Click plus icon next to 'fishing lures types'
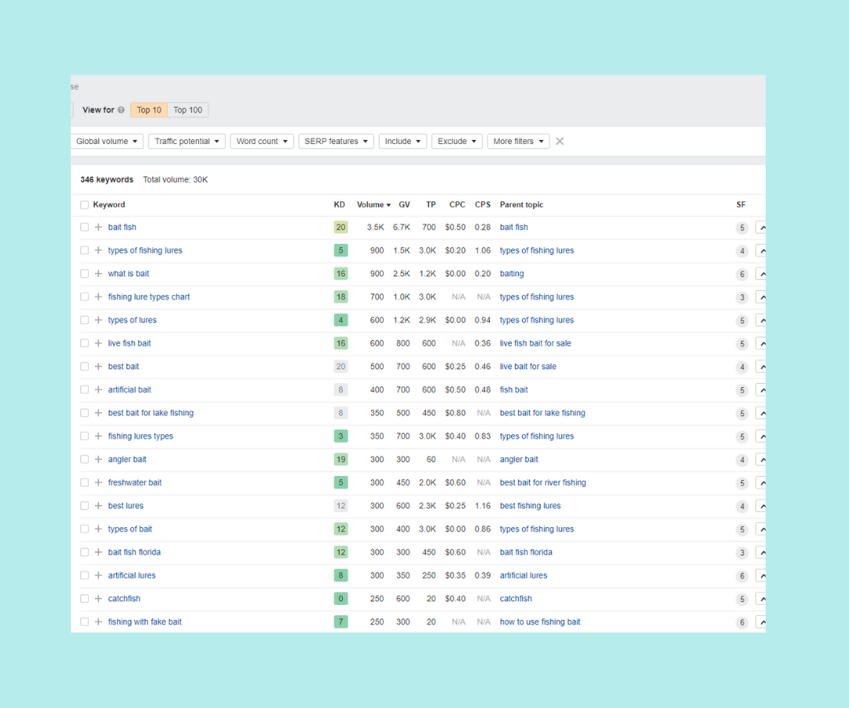849x708 pixels. coord(98,436)
